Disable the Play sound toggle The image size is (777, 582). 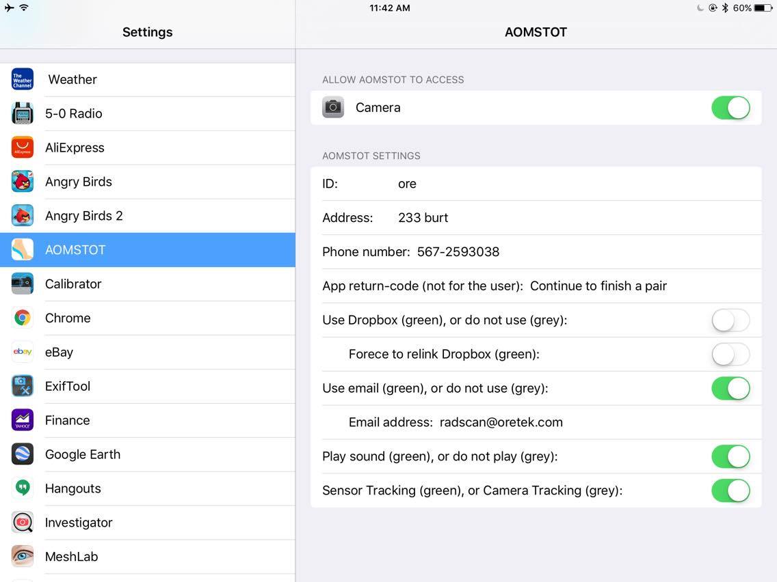click(730, 457)
